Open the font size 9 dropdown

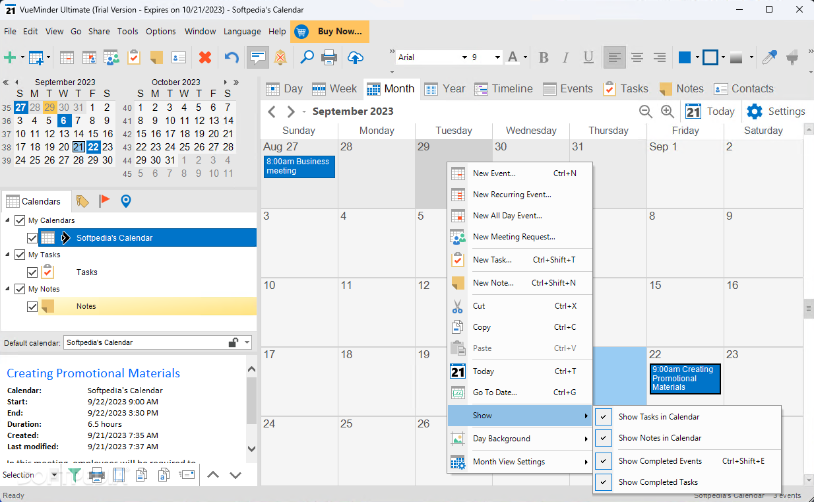click(497, 57)
